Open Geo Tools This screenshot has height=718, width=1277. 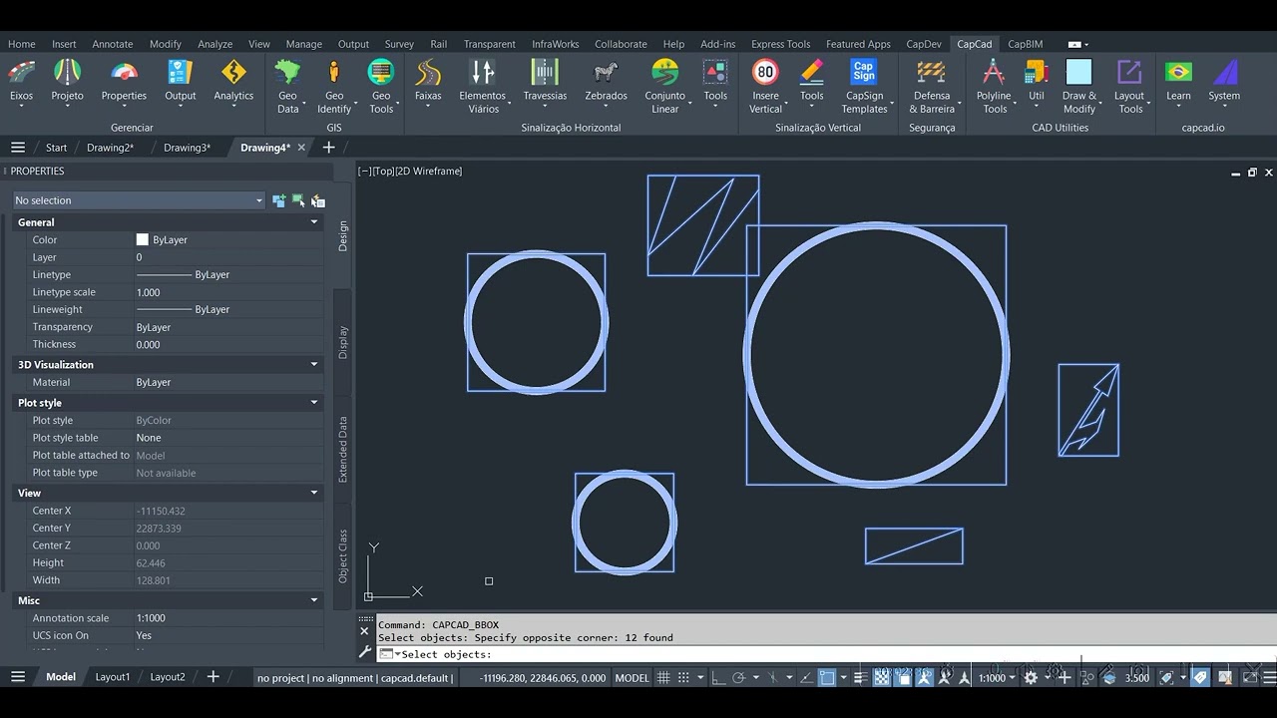pos(381,87)
